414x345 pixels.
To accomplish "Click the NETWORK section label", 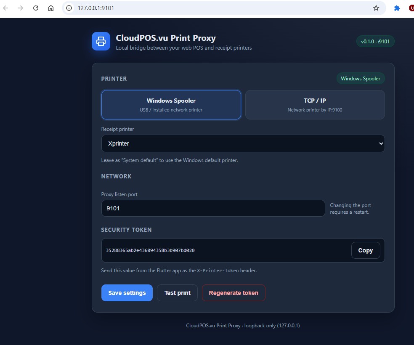I will point(116,176).
